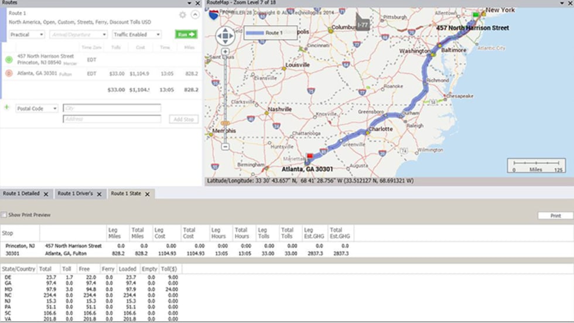Enable the Show Print Preview checkbox

pos(4,215)
